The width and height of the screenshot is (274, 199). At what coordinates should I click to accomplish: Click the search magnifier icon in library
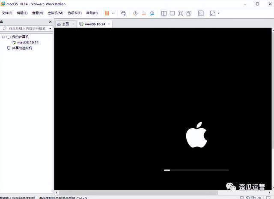(5, 28)
